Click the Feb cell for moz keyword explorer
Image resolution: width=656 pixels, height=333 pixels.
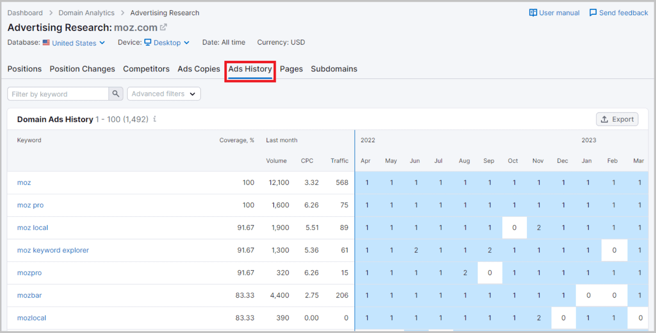coord(614,250)
